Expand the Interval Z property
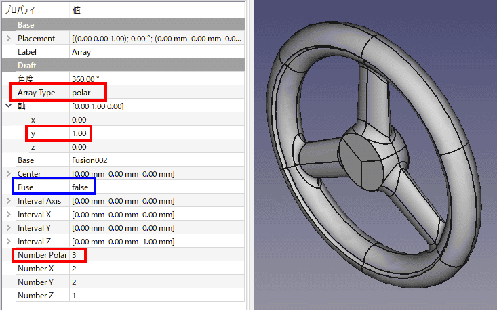The image size is (497, 310). coord(9,242)
